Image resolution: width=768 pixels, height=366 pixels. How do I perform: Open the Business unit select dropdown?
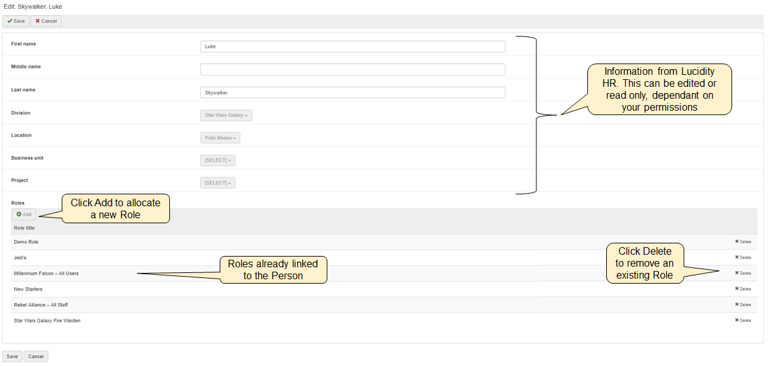(x=218, y=160)
